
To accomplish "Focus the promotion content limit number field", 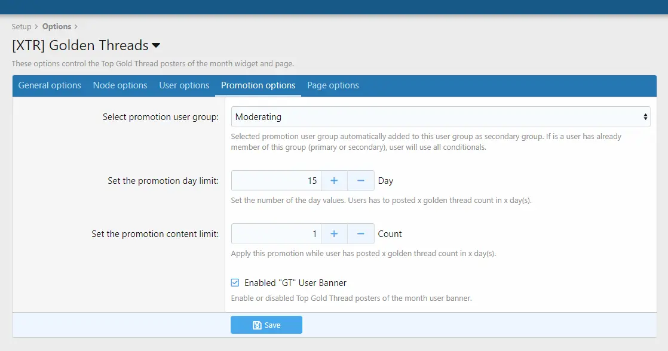I will (276, 233).
